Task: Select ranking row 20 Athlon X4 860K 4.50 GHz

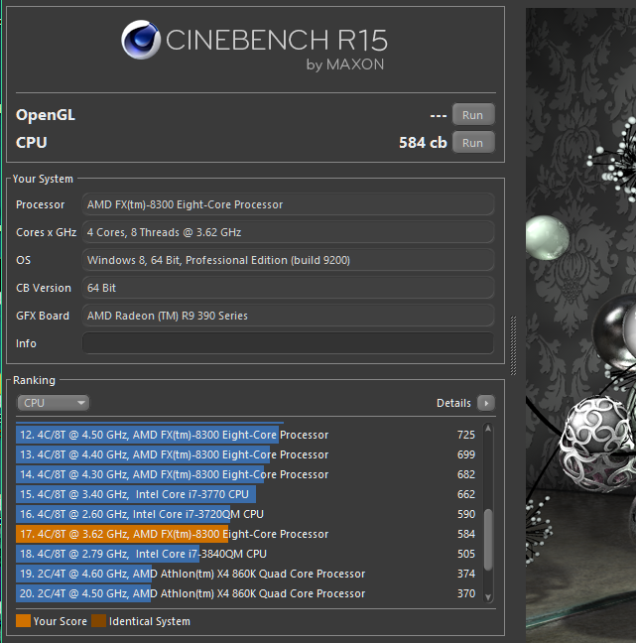Action: pyautogui.click(x=248, y=593)
